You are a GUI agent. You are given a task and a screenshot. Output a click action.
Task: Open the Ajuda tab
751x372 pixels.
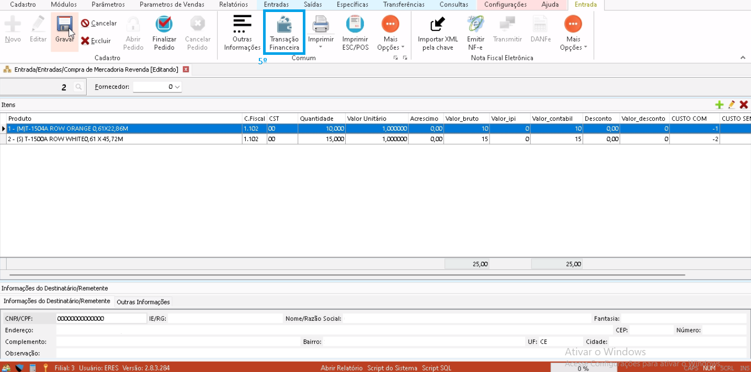pos(550,5)
